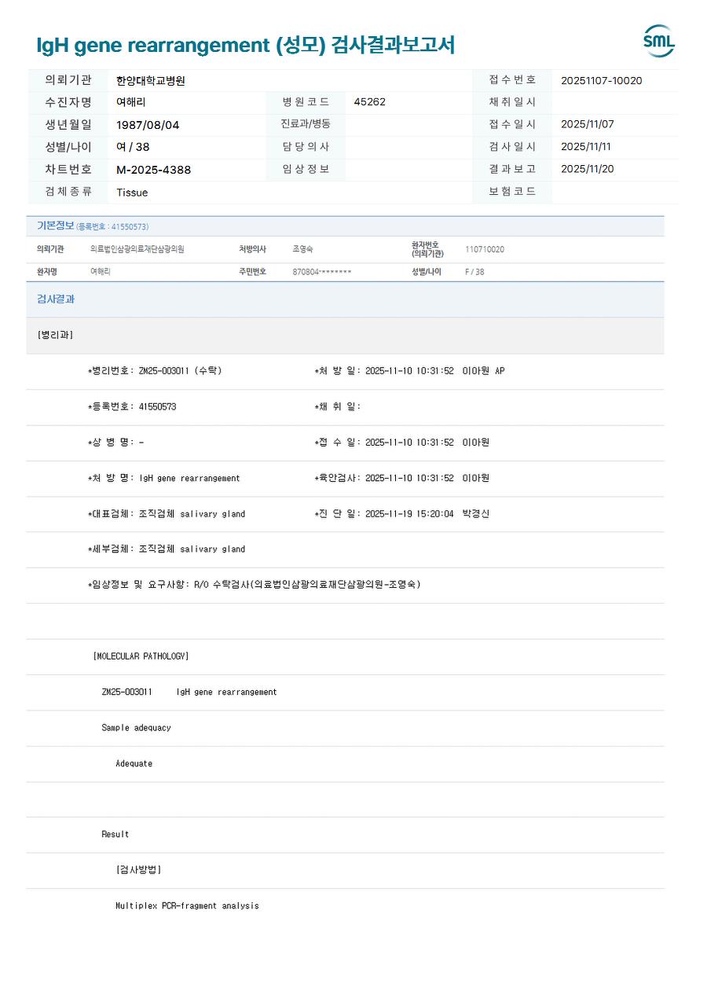Click the '*등록번호: 41550573' line
The height and width of the screenshot is (999, 707).
132,406
